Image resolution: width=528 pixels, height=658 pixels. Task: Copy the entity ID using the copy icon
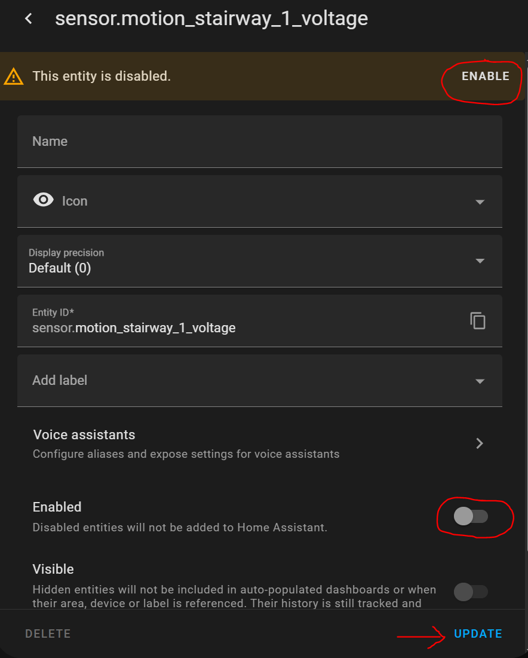point(478,321)
